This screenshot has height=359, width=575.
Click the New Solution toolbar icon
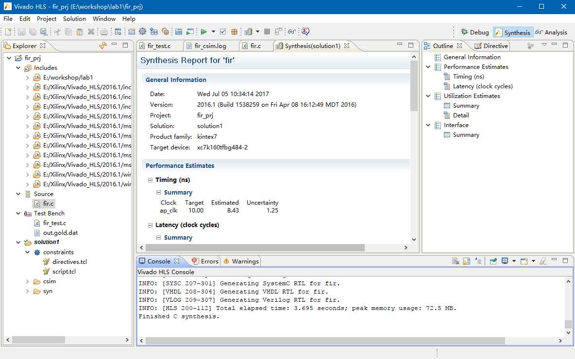154,32
